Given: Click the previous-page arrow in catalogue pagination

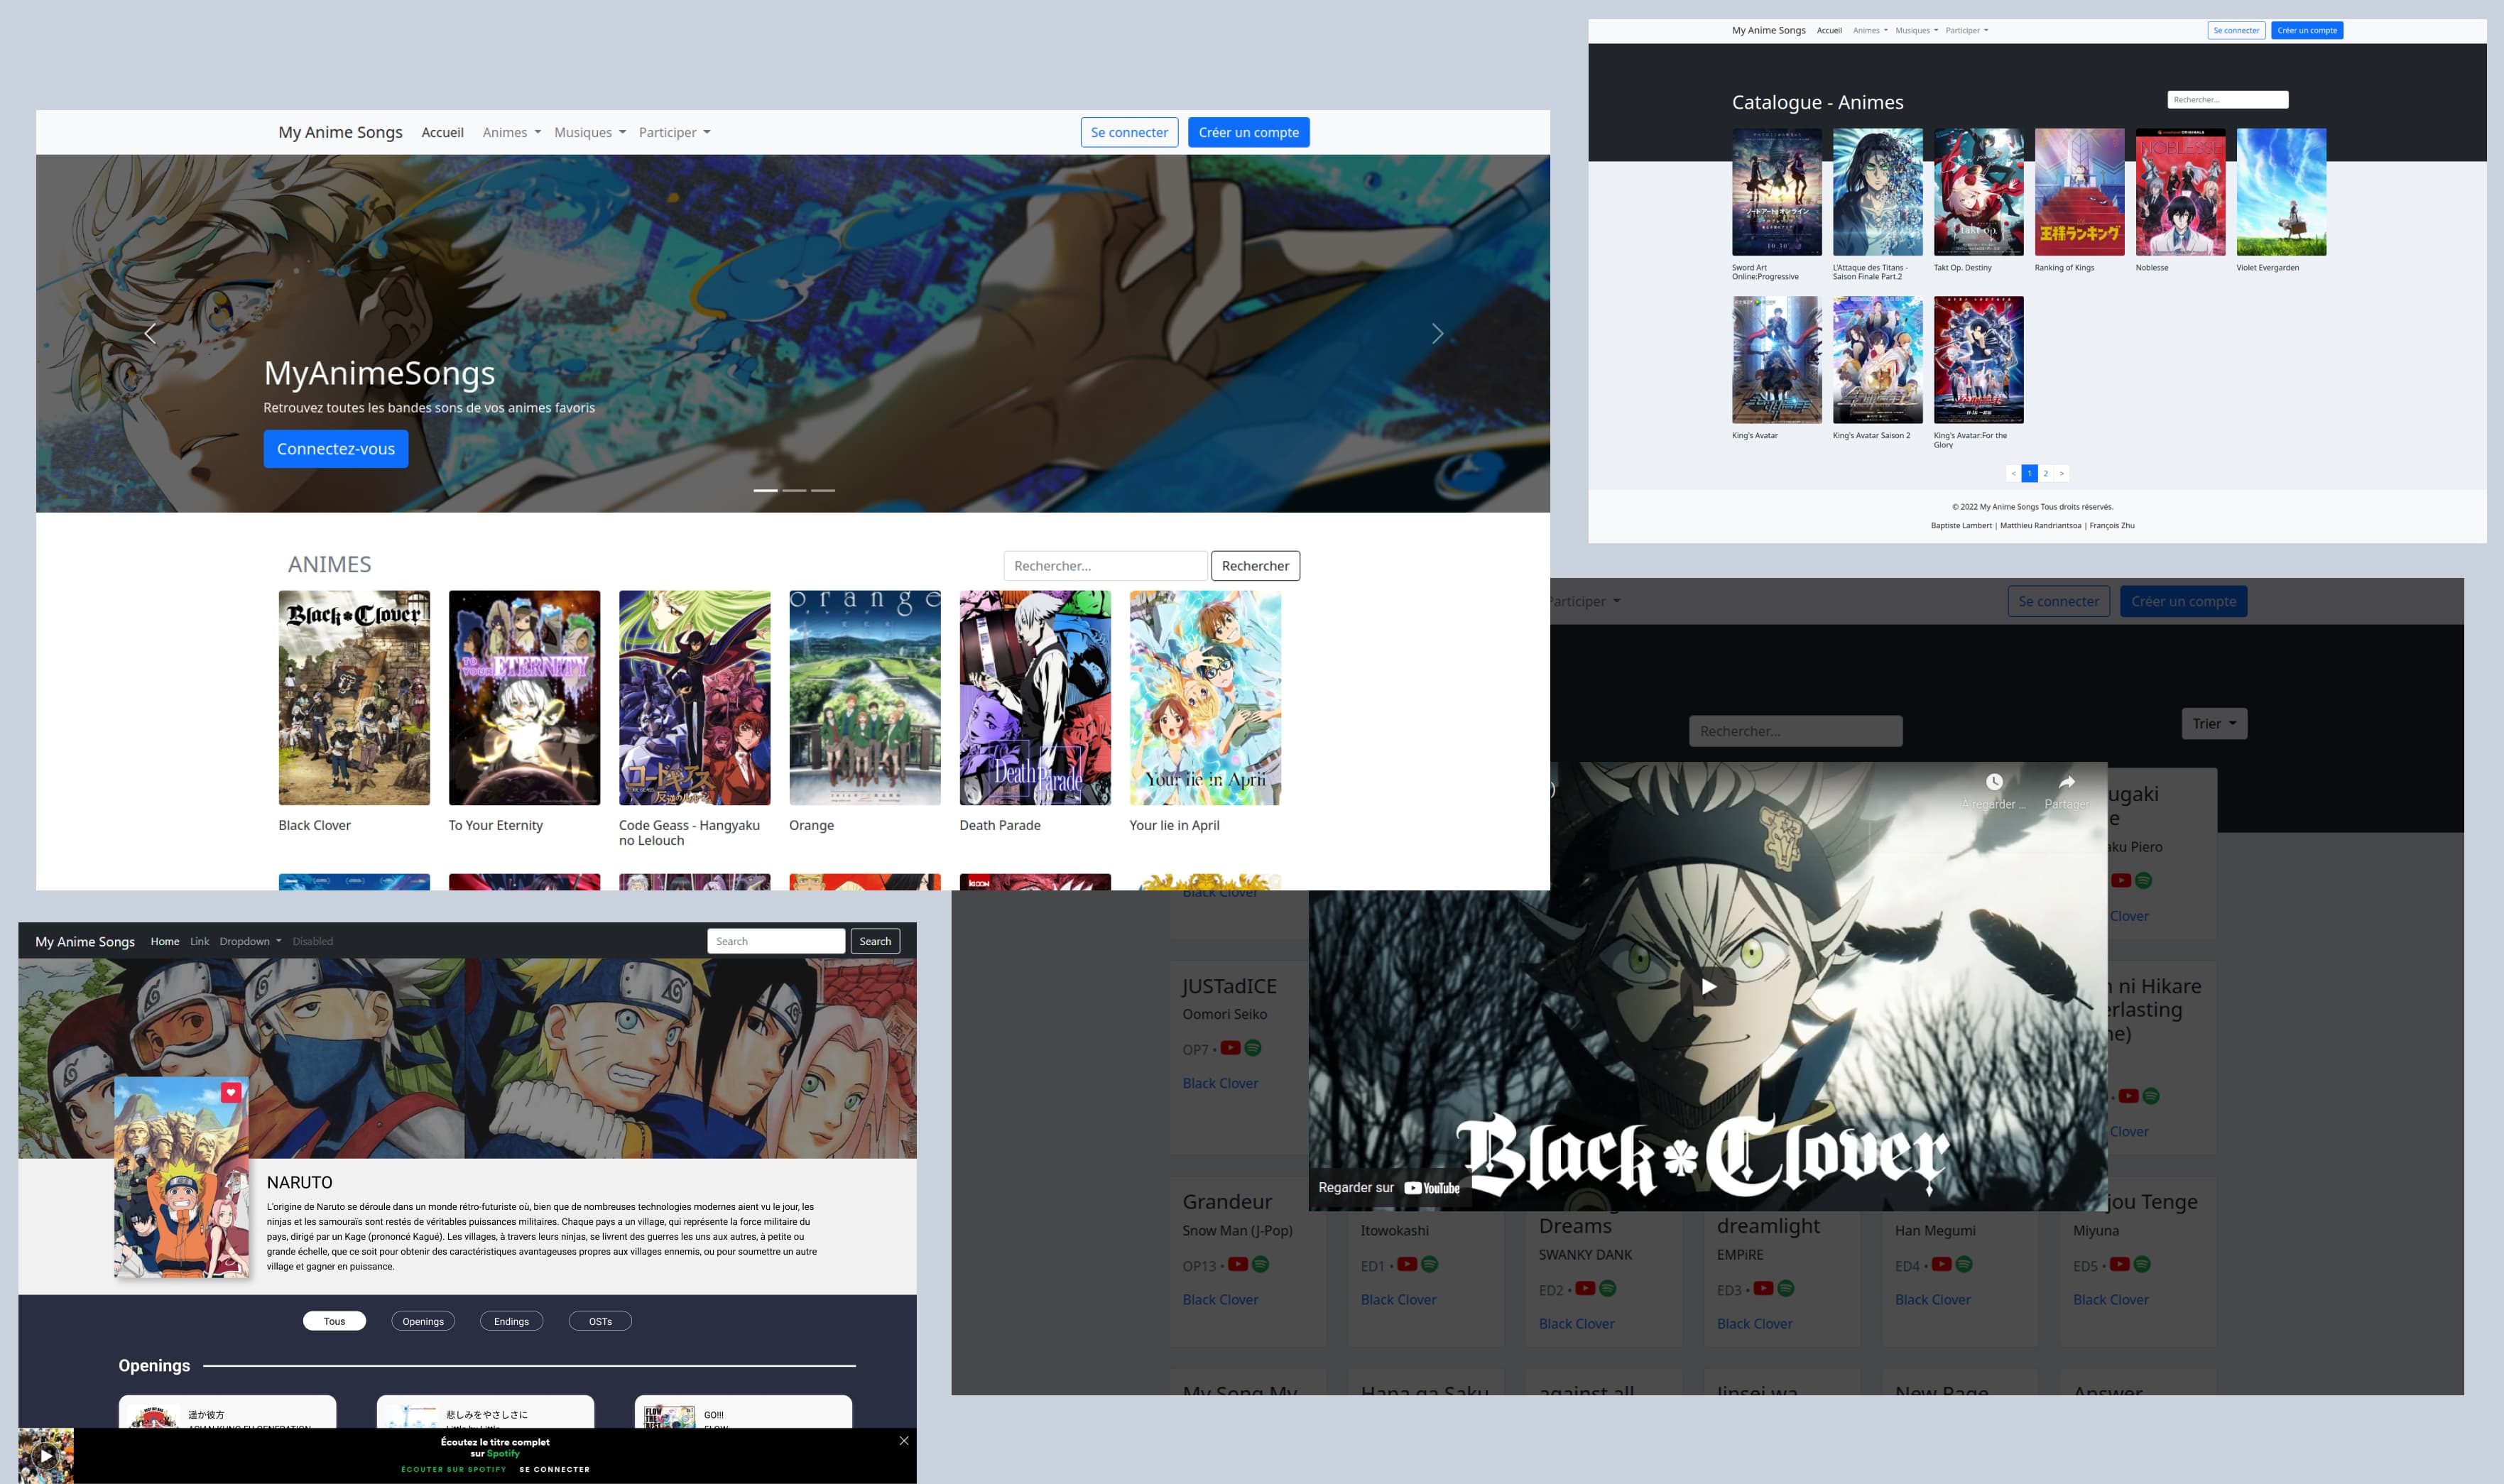Looking at the screenshot, I should coord(2014,474).
